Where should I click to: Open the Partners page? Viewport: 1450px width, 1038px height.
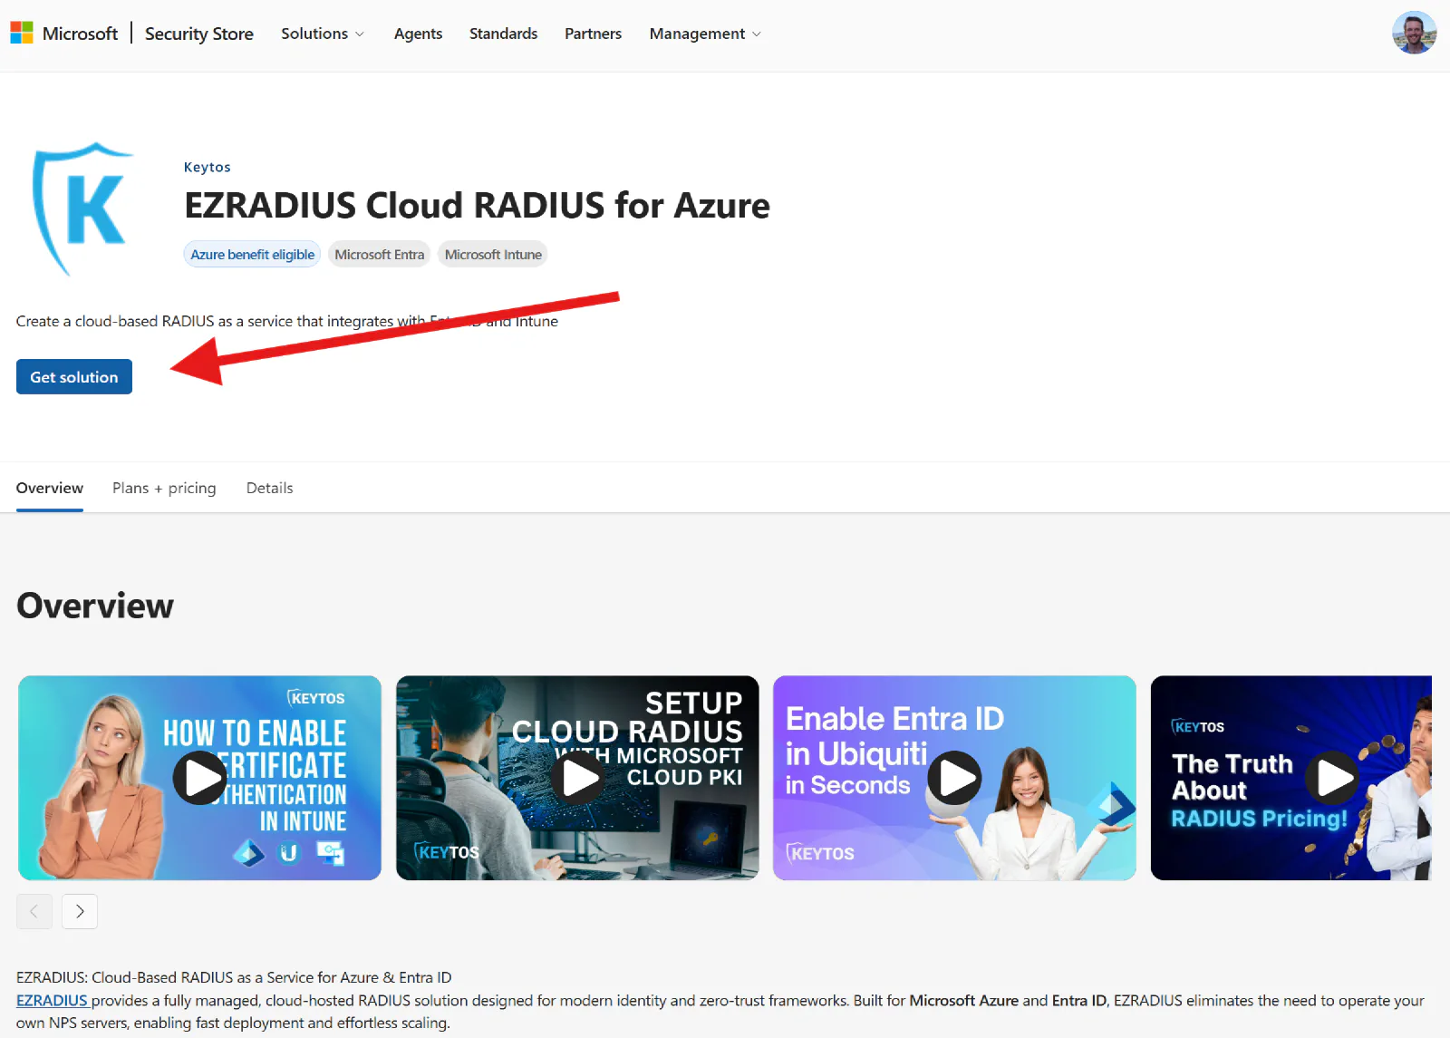(593, 34)
